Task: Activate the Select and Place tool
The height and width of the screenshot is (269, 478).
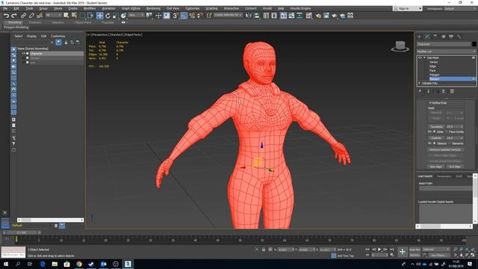Action: [x=123, y=16]
